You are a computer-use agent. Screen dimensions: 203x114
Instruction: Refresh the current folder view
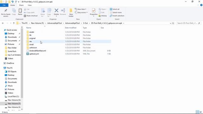point(173,23)
